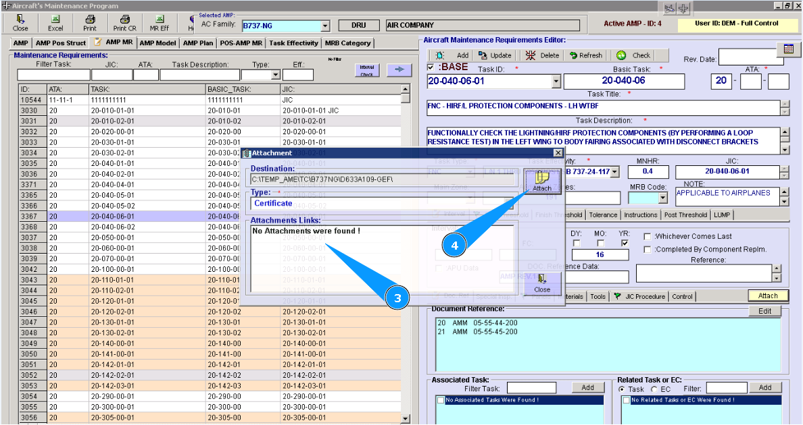The width and height of the screenshot is (803, 425).
Task: Click the yellow Attach button
Action: [768, 295]
